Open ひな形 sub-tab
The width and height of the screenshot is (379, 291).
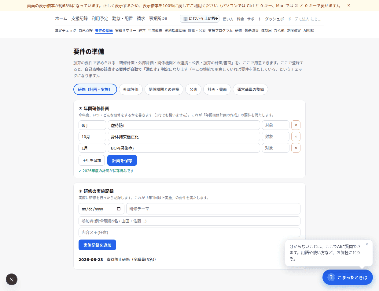(x=279, y=31)
